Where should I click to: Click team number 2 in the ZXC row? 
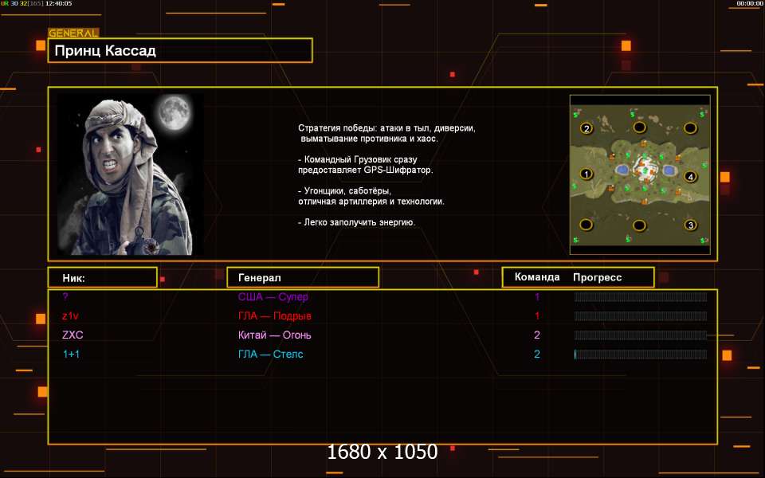click(x=537, y=335)
